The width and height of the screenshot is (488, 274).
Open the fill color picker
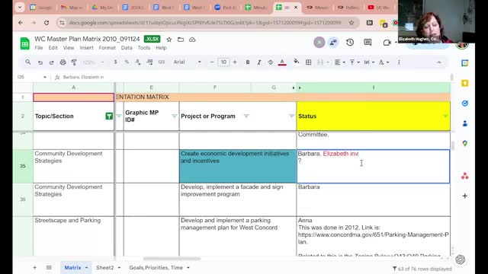click(x=297, y=62)
